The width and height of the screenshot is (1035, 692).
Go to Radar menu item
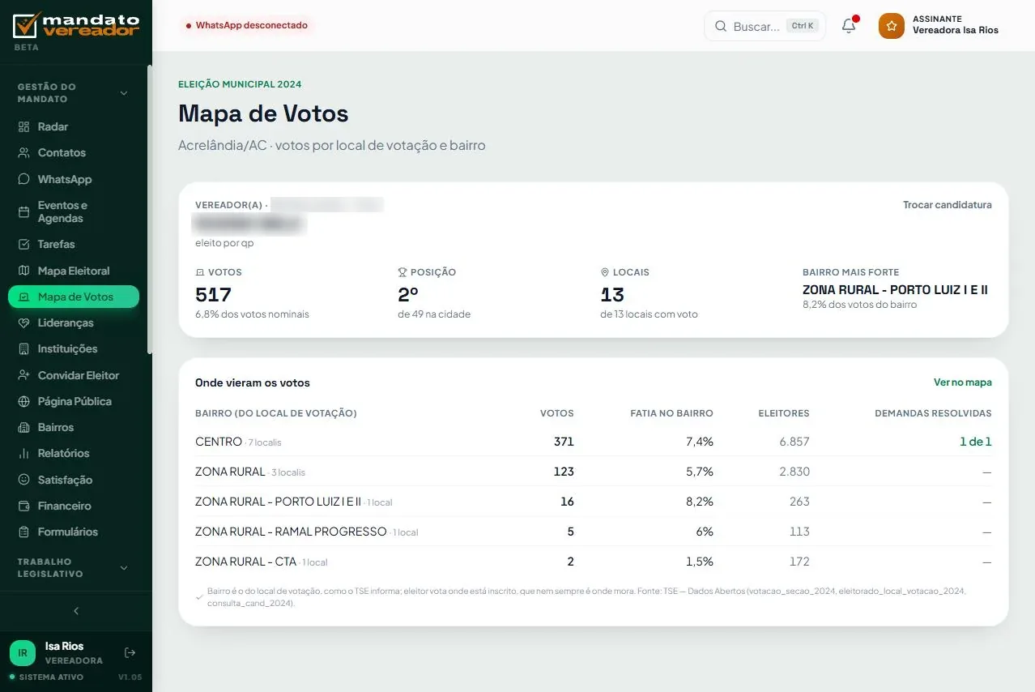74,126
